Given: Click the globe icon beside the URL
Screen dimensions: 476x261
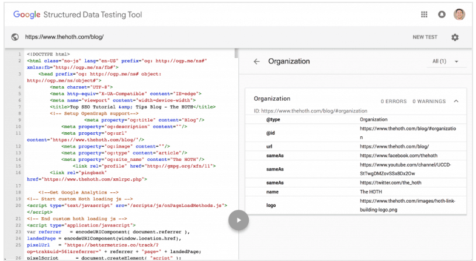Looking at the screenshot, I should coord(15,37).
